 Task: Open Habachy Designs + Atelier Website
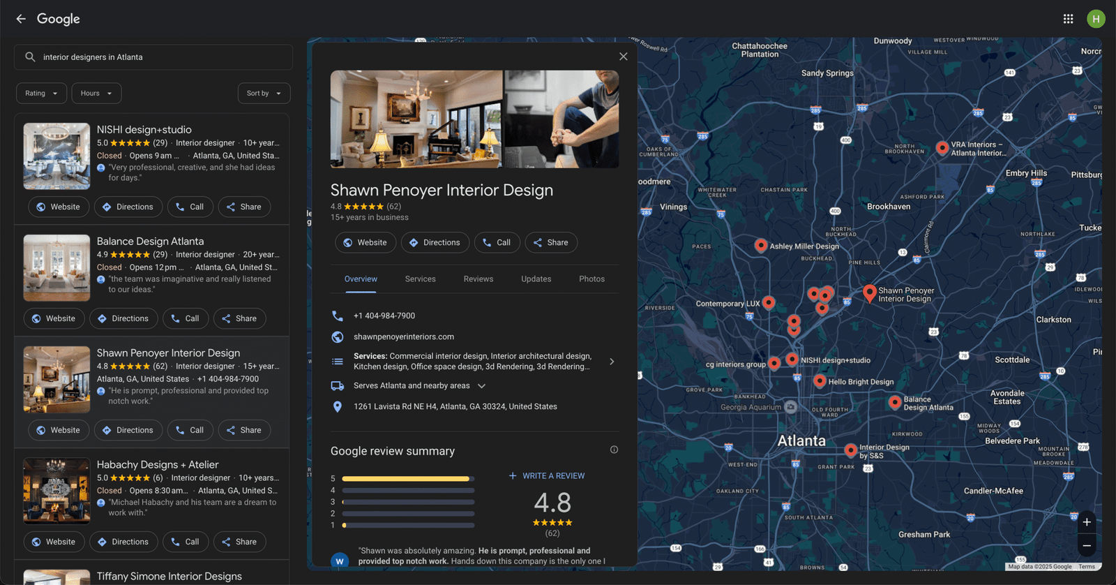(x=54, y=542)
